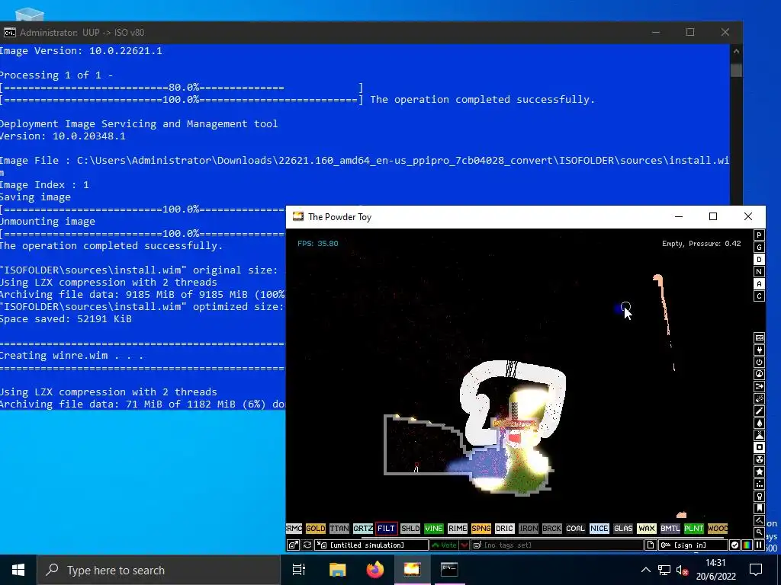Image resolution: width=781 pixels, height=585 pixels.
Task: Open the Electronics element menu (plug icon)
Action: point(759,350)
